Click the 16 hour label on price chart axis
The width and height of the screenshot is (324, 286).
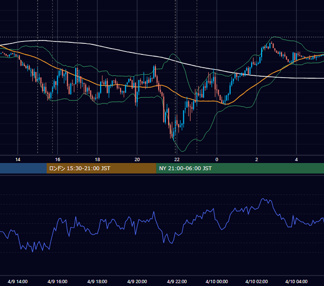point(58,160)
